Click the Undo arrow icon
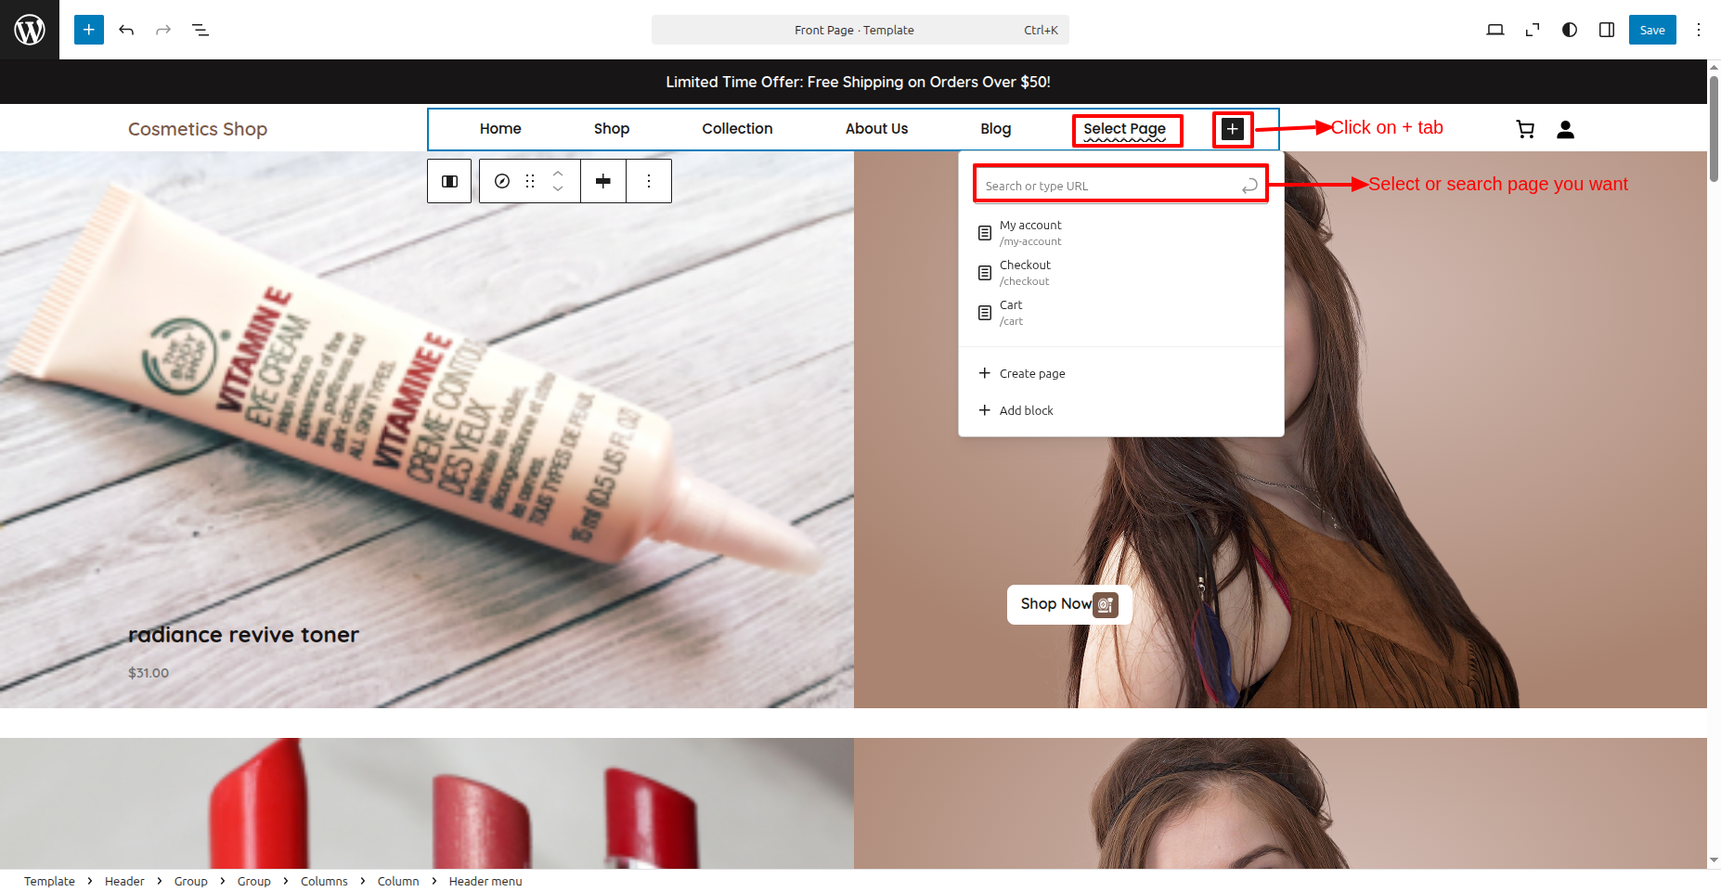Screen dimensions: 1721x892 [x=126, y=30]
